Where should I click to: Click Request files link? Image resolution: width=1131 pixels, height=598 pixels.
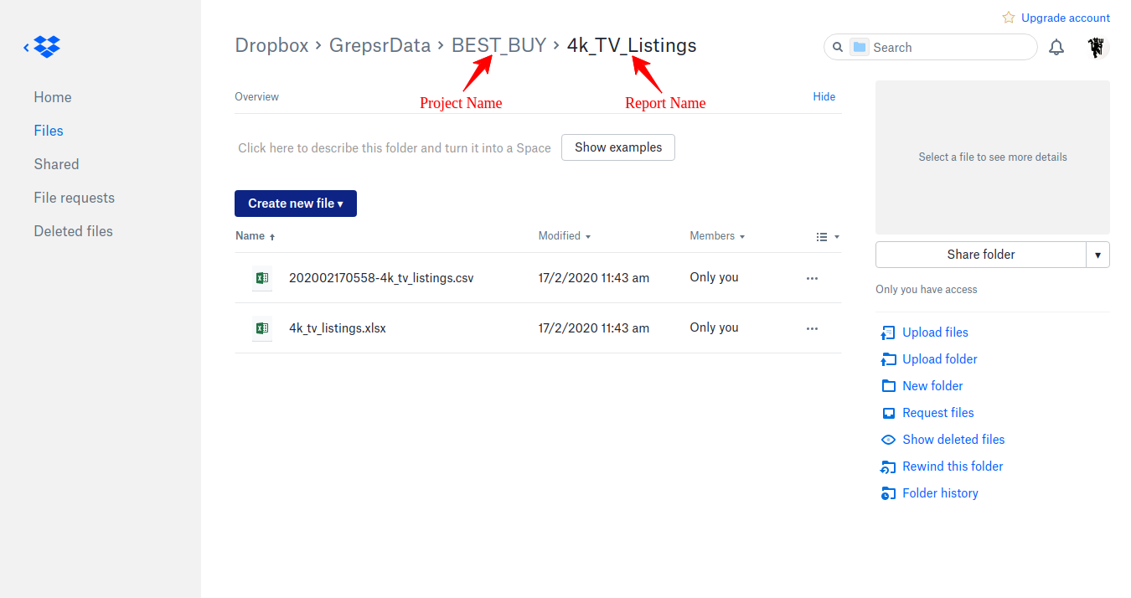coord(938,413)
